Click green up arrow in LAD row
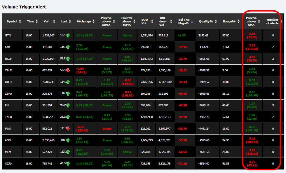The image size is (286, 173). click(68, 47)
